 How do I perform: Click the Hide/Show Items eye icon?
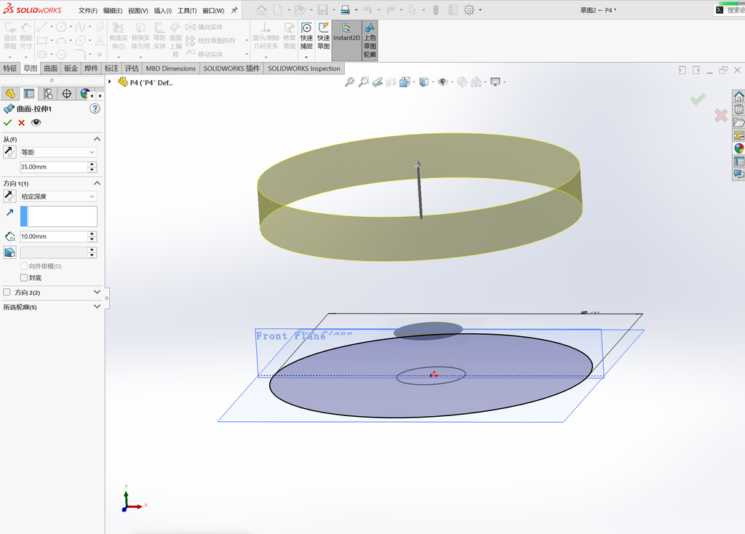[x=443, y=82]
